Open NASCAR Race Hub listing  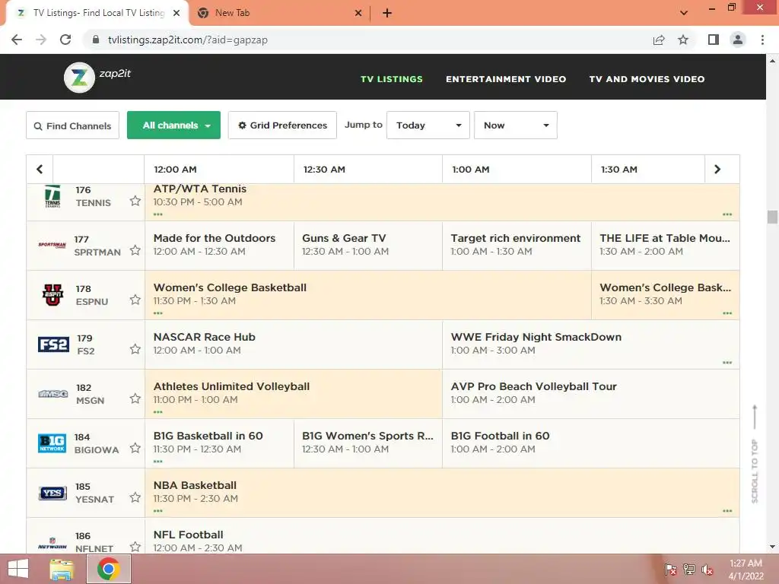[293, 344]
